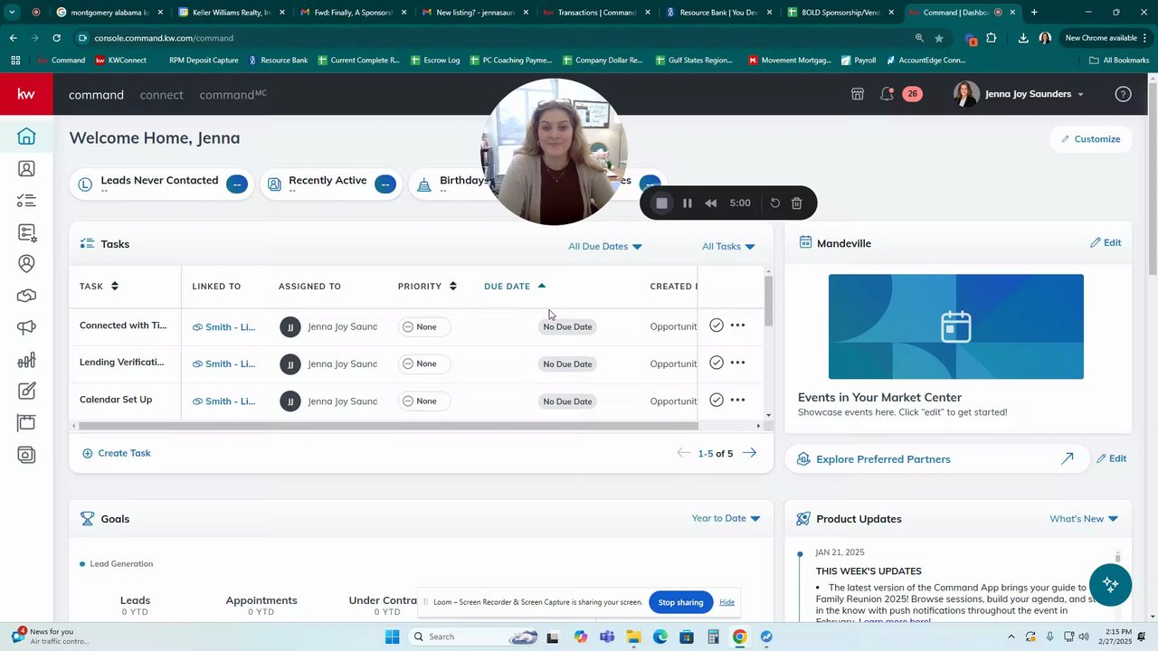Open Jenna Joy Saunders account menu

click(x=1020, y=94)
